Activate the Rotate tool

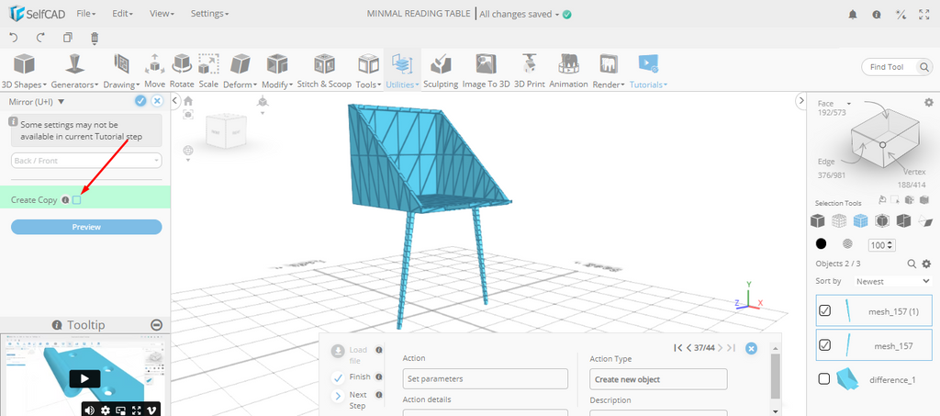pyautogui.click(x=182, y=65)
